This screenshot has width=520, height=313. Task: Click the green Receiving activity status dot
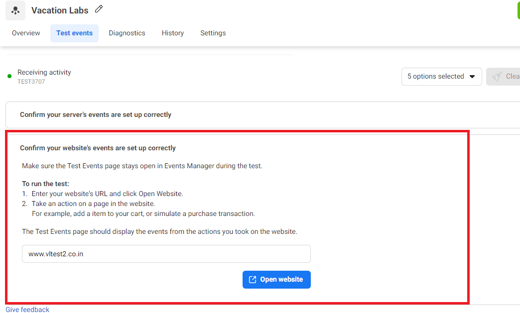(x=9, y=76)
